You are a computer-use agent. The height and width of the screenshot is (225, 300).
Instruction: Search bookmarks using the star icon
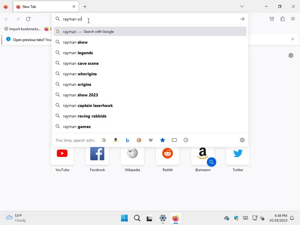click(162, 140)
